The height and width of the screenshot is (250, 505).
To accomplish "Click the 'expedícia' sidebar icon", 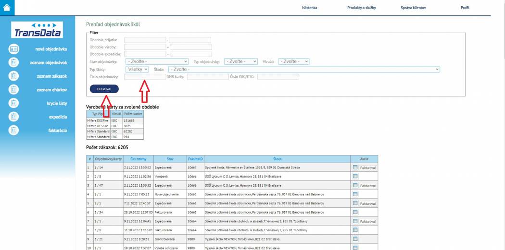I will (14, 117).
